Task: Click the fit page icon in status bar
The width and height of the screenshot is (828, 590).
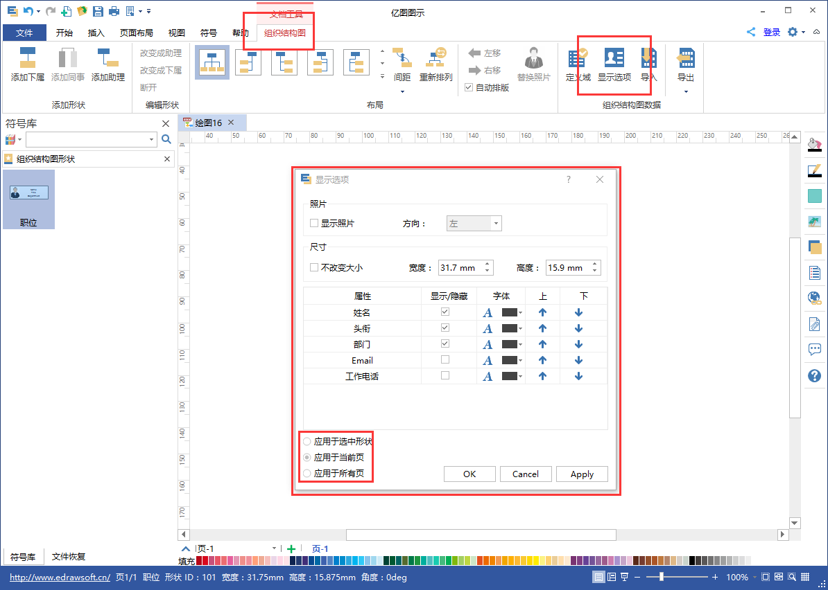Action: coord(766,577)
